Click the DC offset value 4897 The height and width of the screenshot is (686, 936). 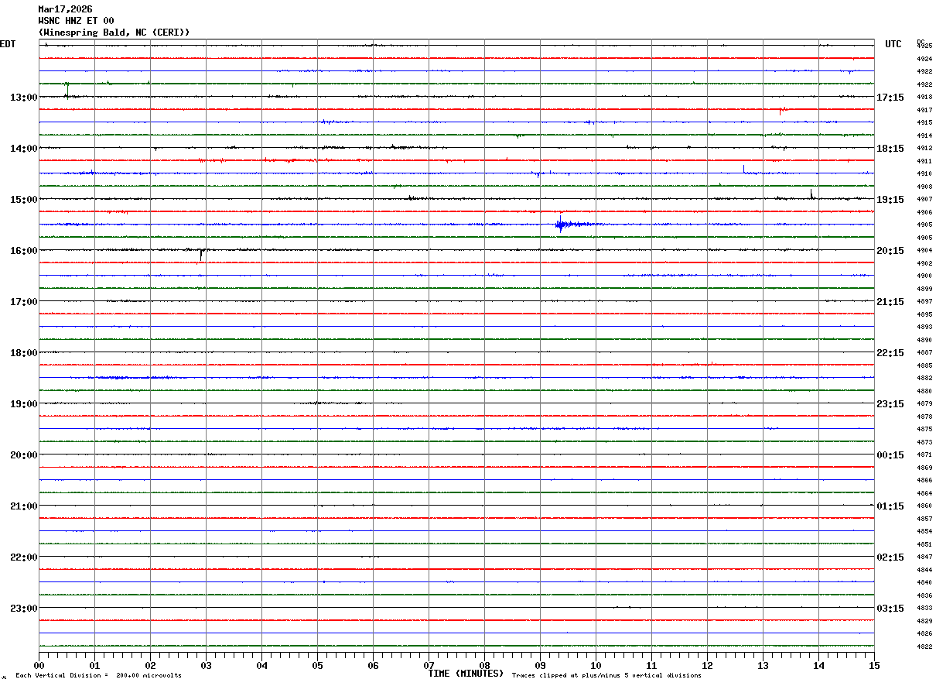pos(924,302)
